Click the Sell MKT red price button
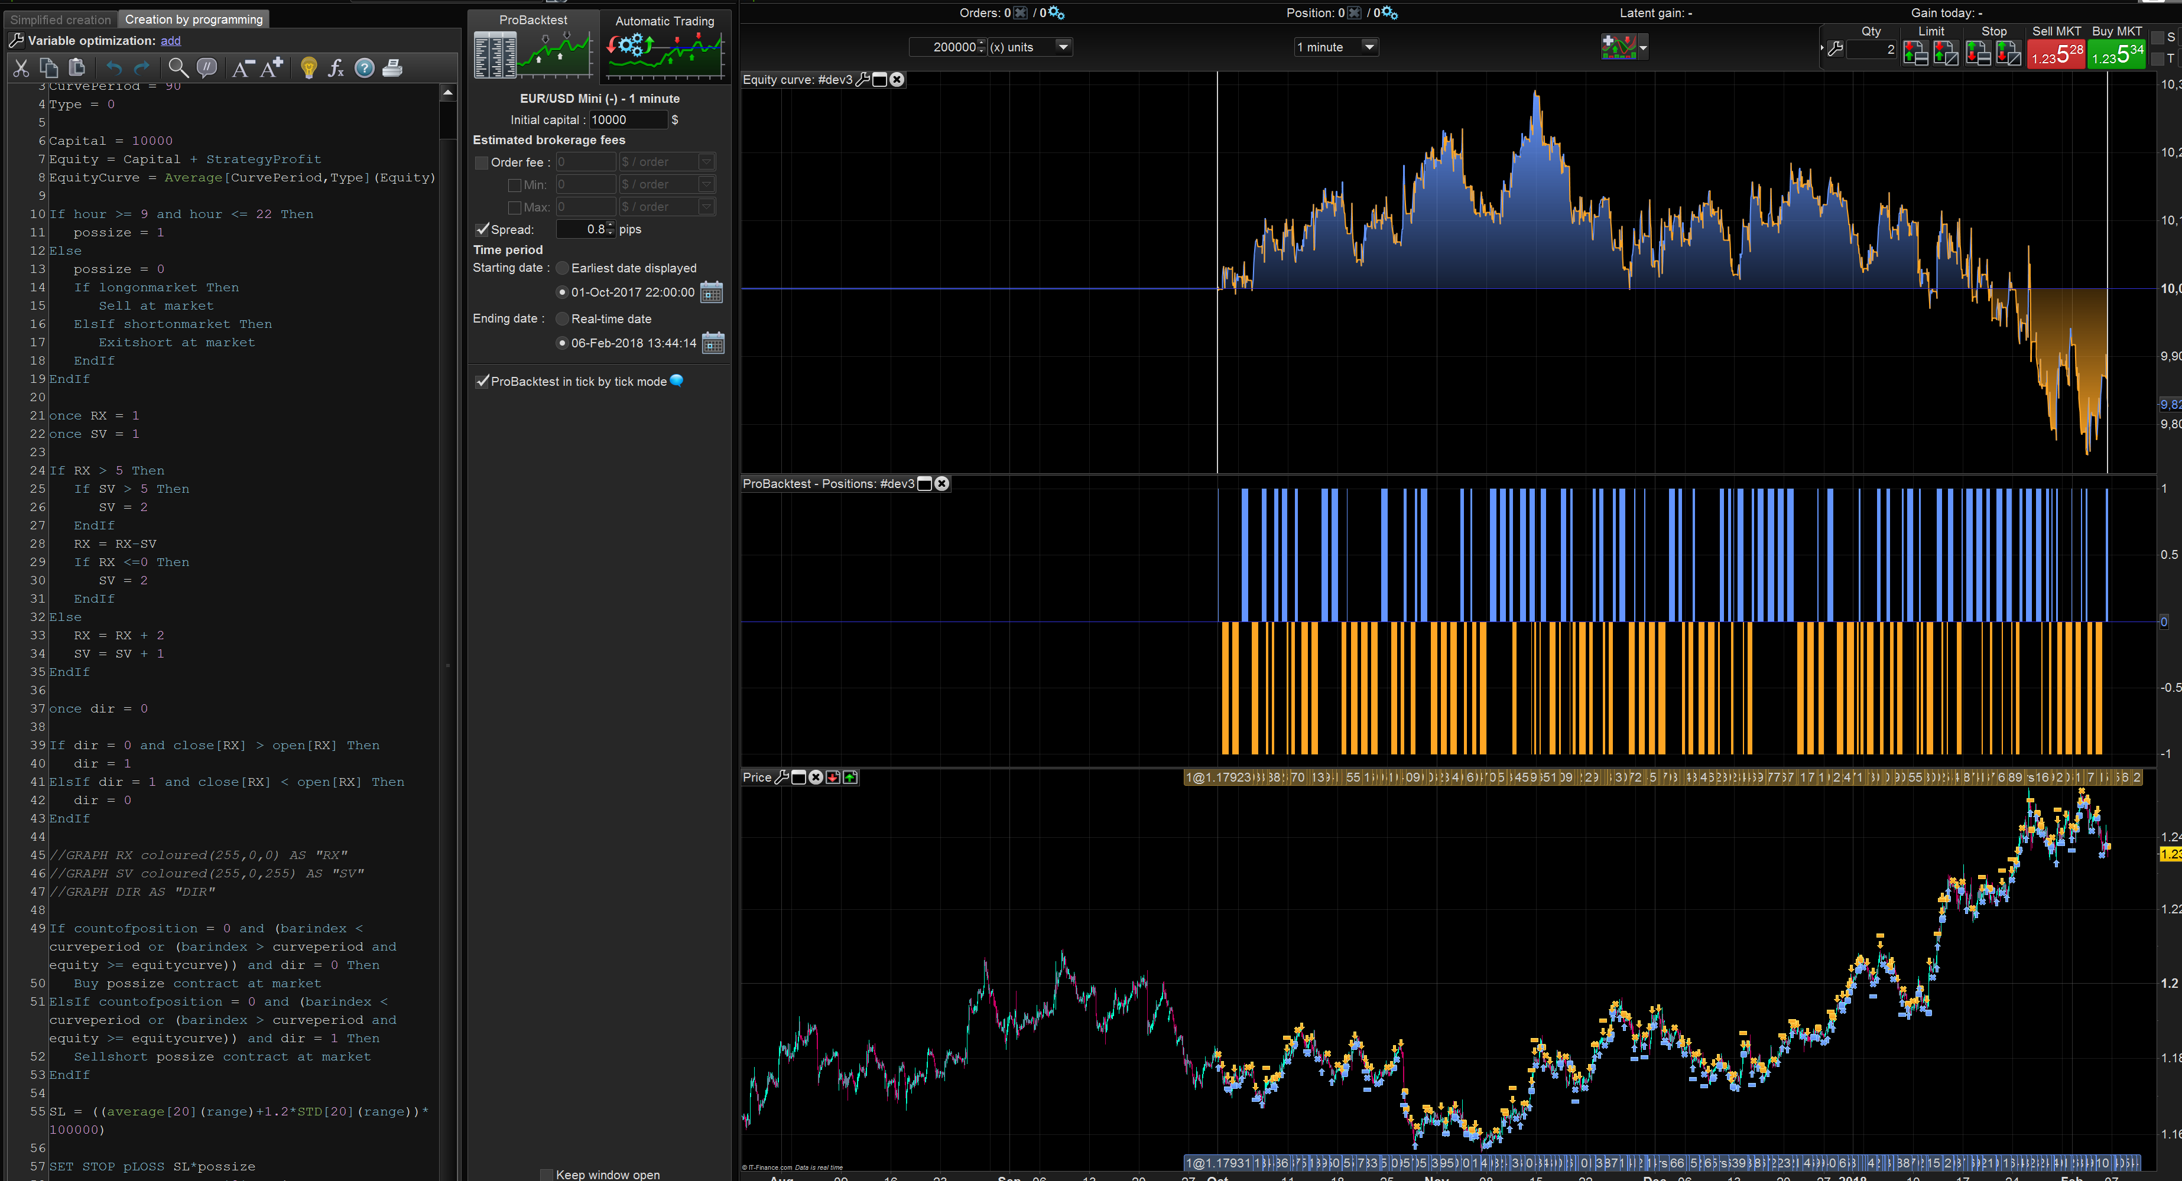The height and width of the screenshot is (1181, 2182). [x=2056, y=55]
